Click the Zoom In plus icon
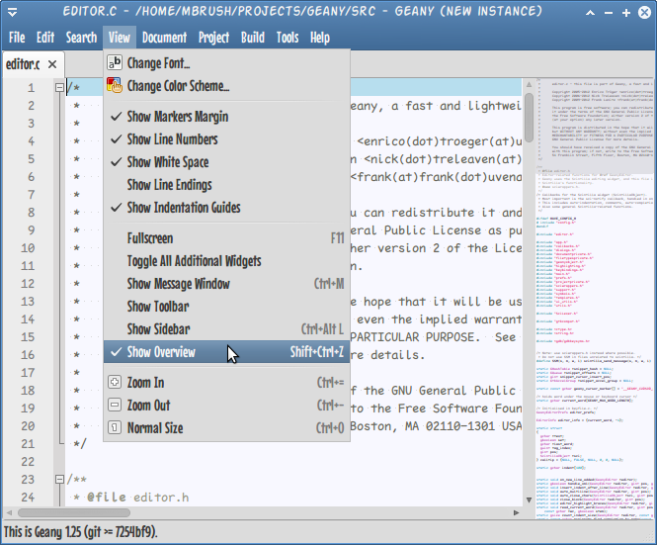This screenshot has width=657, height=545. [115, 382]
